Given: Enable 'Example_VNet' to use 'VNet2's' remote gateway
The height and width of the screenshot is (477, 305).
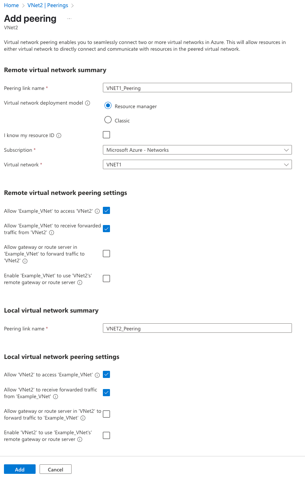Looking at the screenshot, I should (106, 279).
